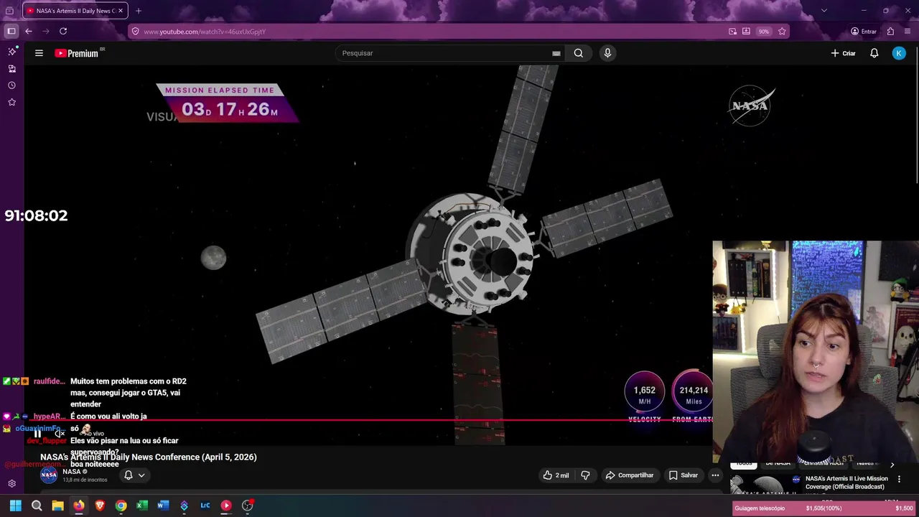Like the video with thumbs up
The image size is (919, 517).
point(556,475)
